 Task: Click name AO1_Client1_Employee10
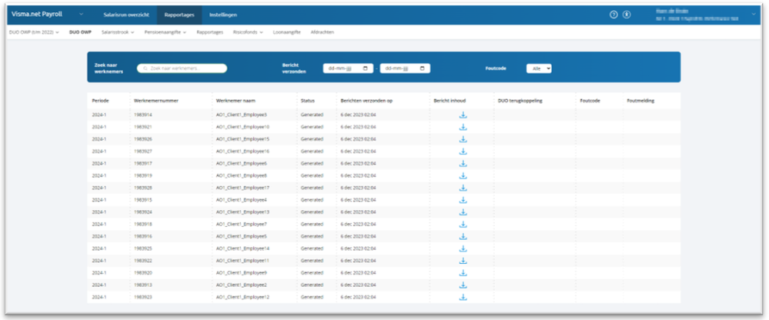pos(242,127)
